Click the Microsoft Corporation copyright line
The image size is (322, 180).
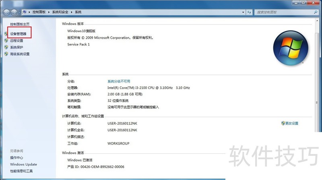[x=110, y=38]
